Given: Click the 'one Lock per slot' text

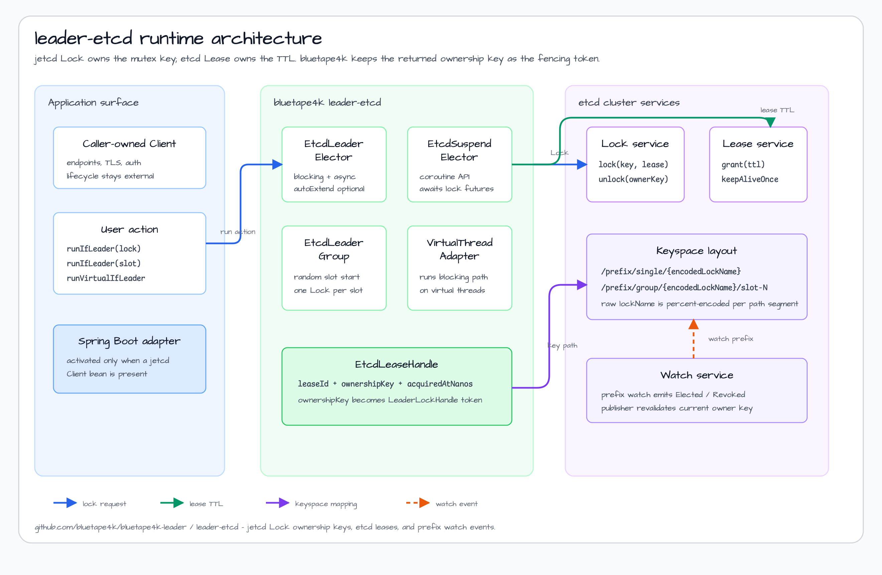Looking at the screenshot, I should pyautogui.click(x=328, y=290).
